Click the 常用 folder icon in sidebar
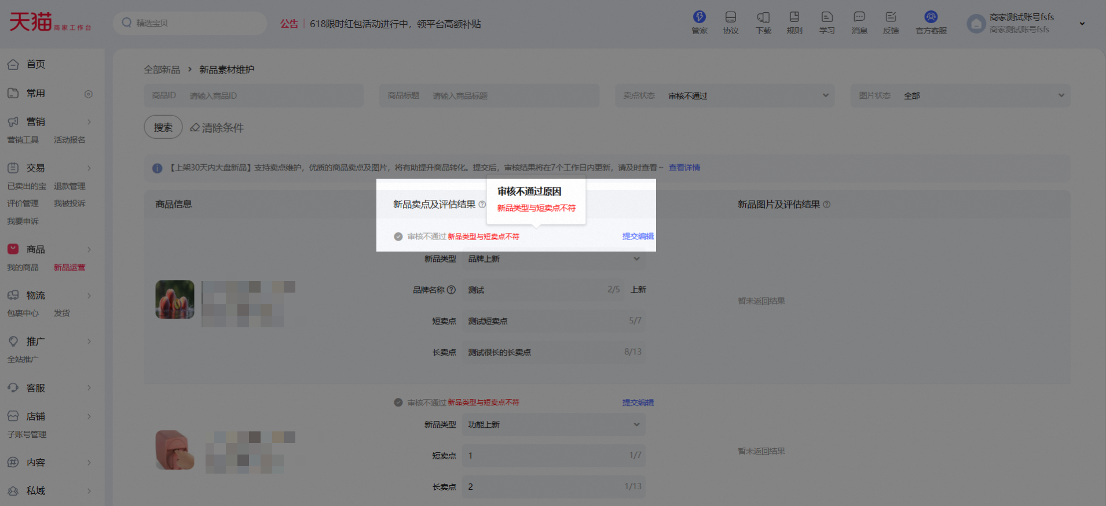The width and height of the screenshot is (1106, 506). pyautogui.click(x=13, y=93)
